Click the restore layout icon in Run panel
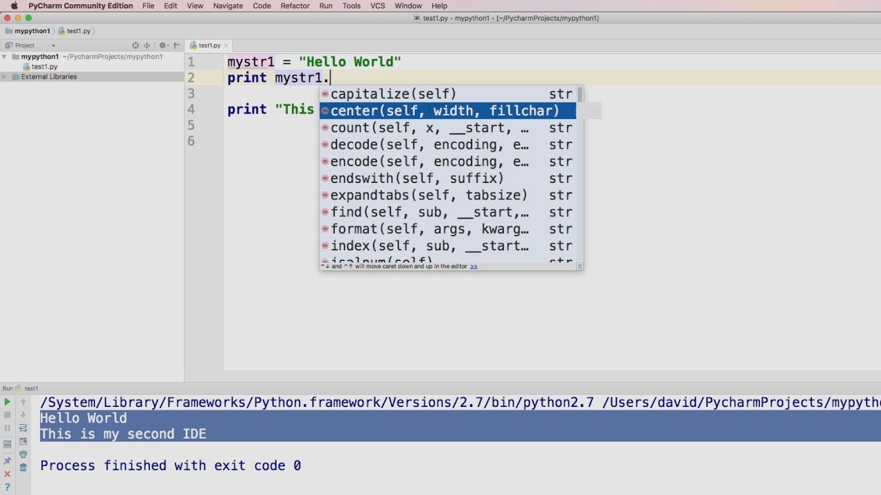The height and width of the screenshot is (495, 881). tap(8, 445)
